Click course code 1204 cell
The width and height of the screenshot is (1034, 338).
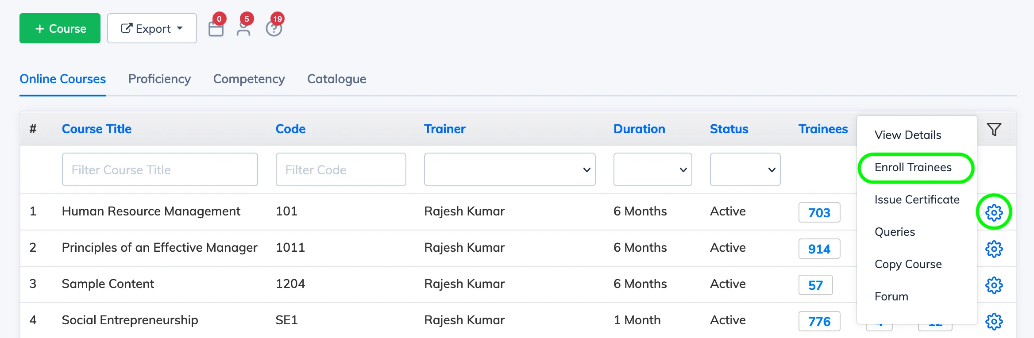pos(290,284)
